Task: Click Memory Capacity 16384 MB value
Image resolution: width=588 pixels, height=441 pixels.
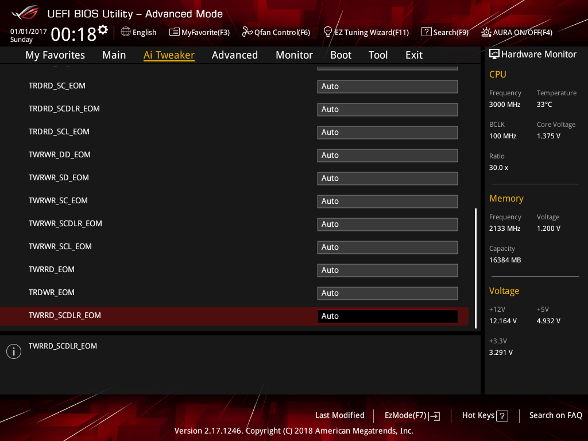Action: tap(505, 260)
